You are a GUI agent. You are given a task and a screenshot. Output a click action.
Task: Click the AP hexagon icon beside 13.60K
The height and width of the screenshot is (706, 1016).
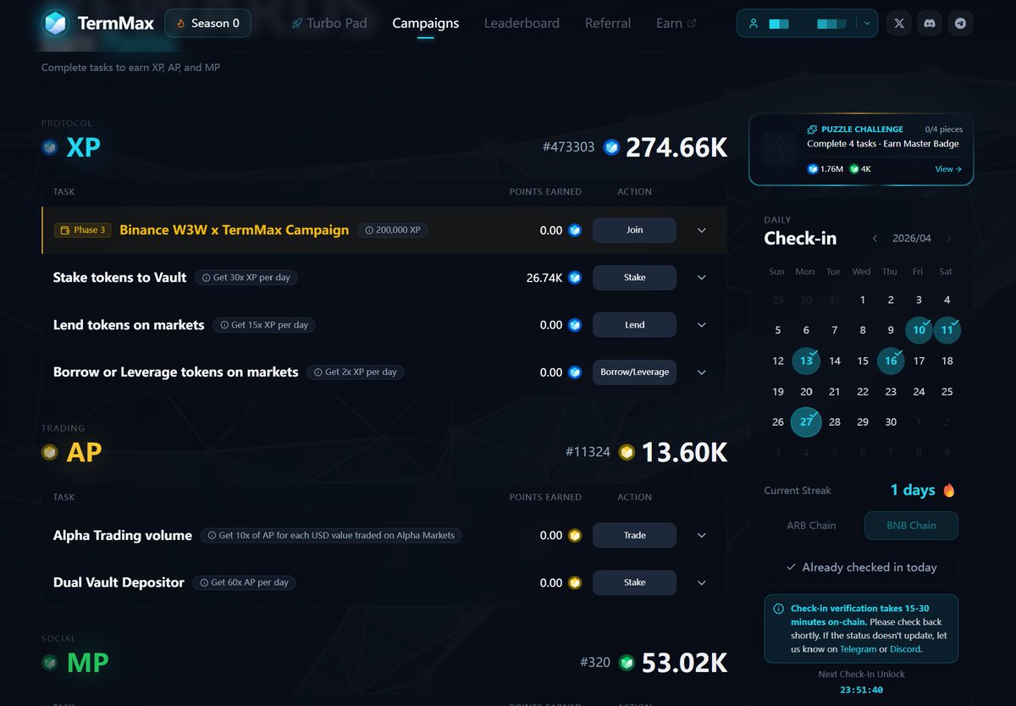627,452
